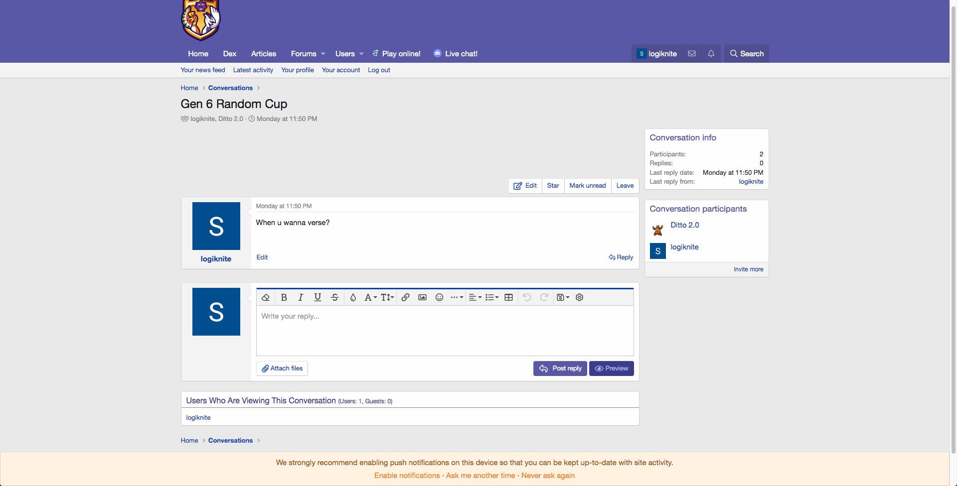Toggle the BB code settings gear

[x=579, y=297]
